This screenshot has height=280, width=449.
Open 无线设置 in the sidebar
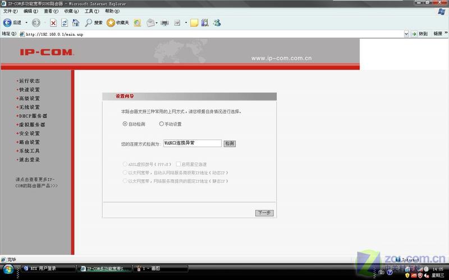(x=29, y=107)
